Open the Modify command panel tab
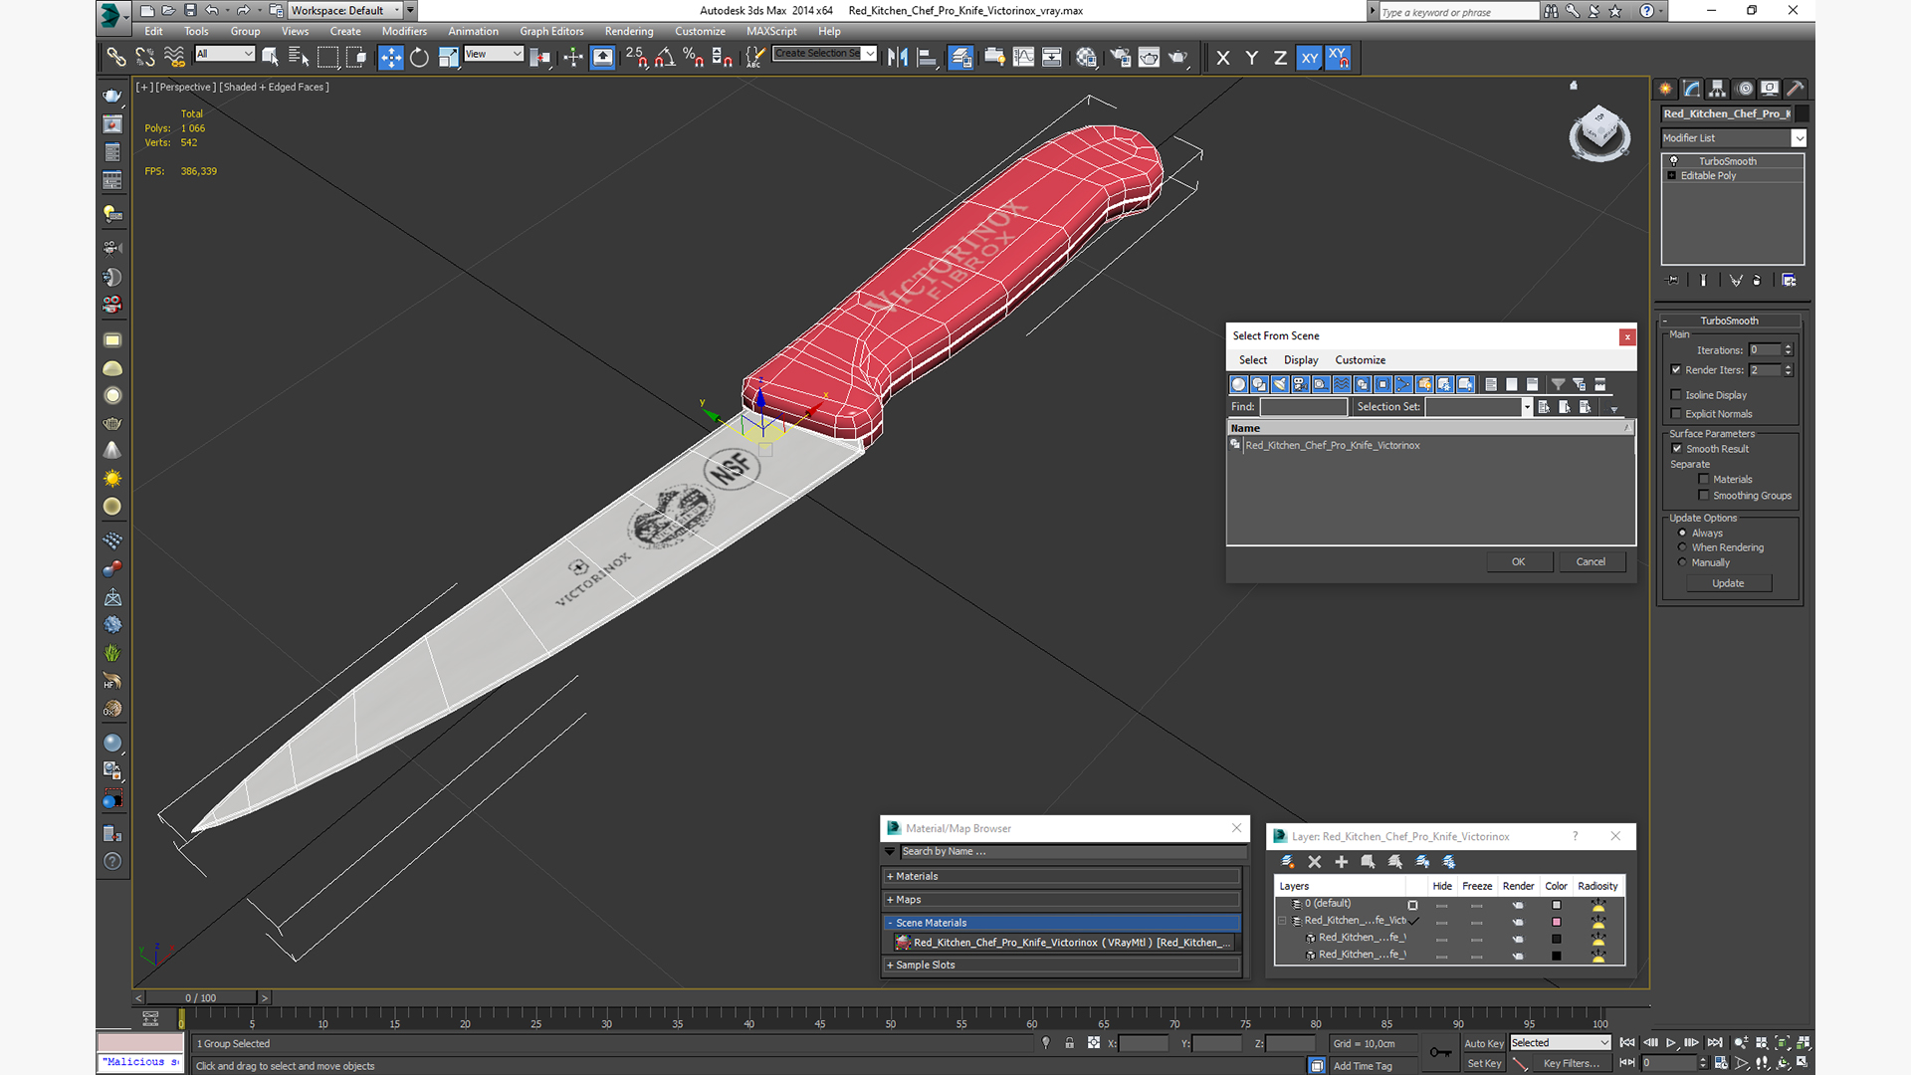 coord(1691,89)
